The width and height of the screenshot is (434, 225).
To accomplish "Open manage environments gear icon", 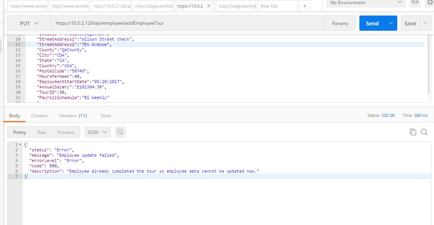I will point(430,3).
